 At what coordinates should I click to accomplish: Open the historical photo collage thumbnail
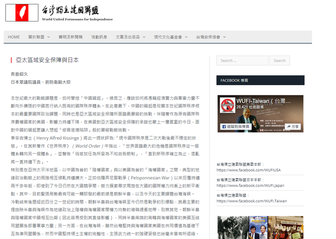pyautogui.click(x=260, y=227)
